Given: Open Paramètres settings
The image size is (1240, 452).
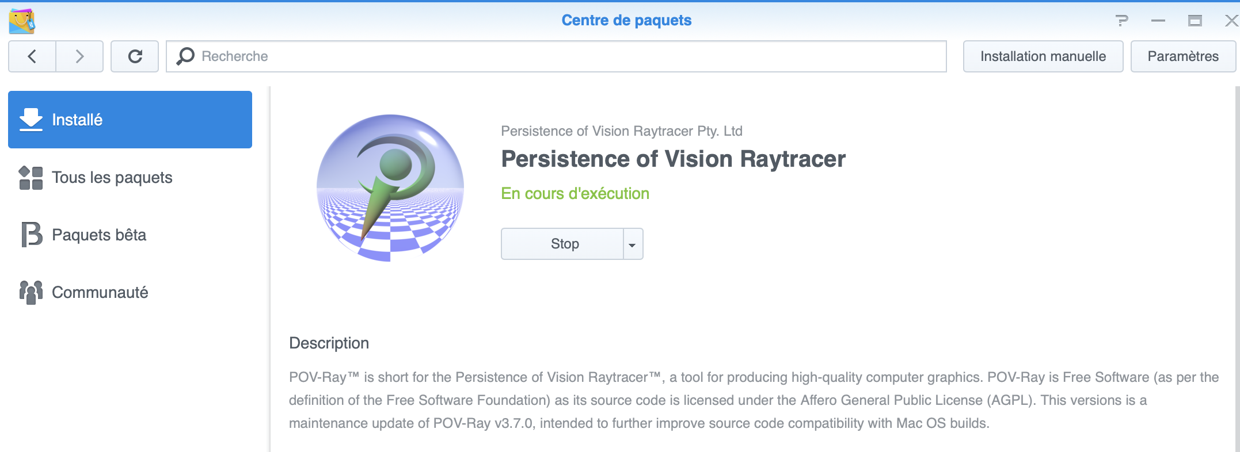Looking at the screenshot, I should [1182, 56].
